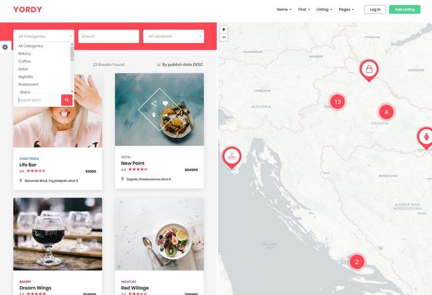Click the food bowl map marker near Pula
This screenshot has height=295, width=432.
tap(232, 157)
